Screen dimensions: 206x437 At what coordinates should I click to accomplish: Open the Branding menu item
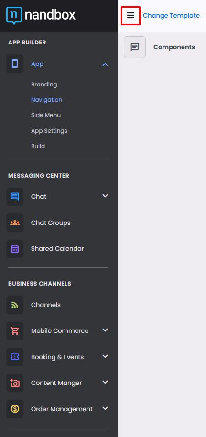point(44,85)
